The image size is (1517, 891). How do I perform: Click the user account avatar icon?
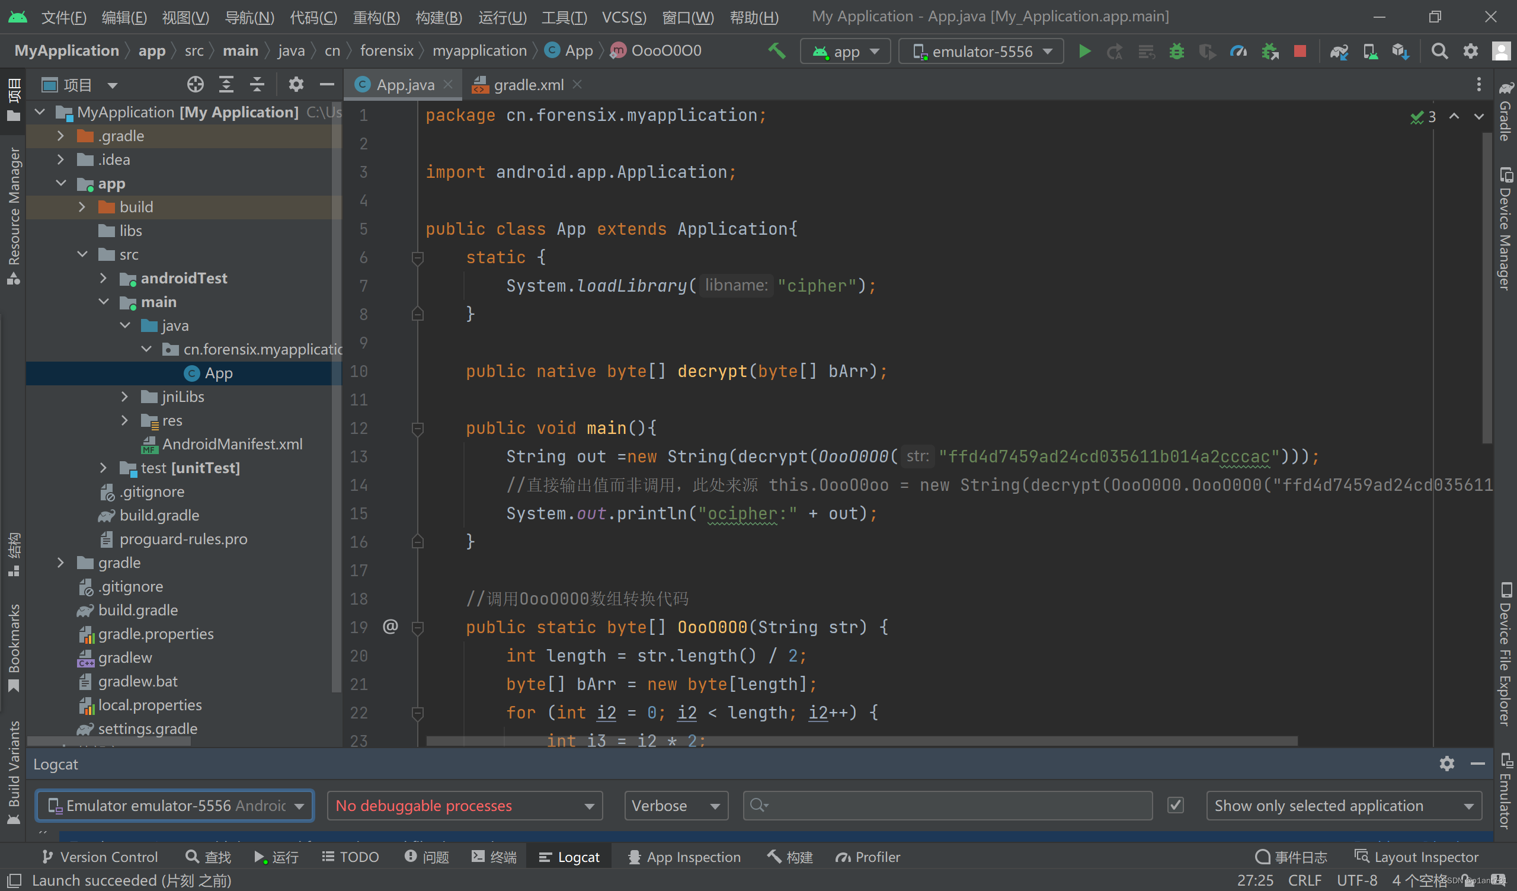1501,51
